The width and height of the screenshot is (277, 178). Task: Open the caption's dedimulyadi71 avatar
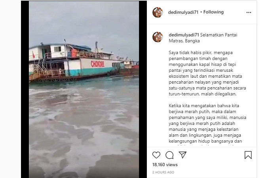tap(157, 37)
